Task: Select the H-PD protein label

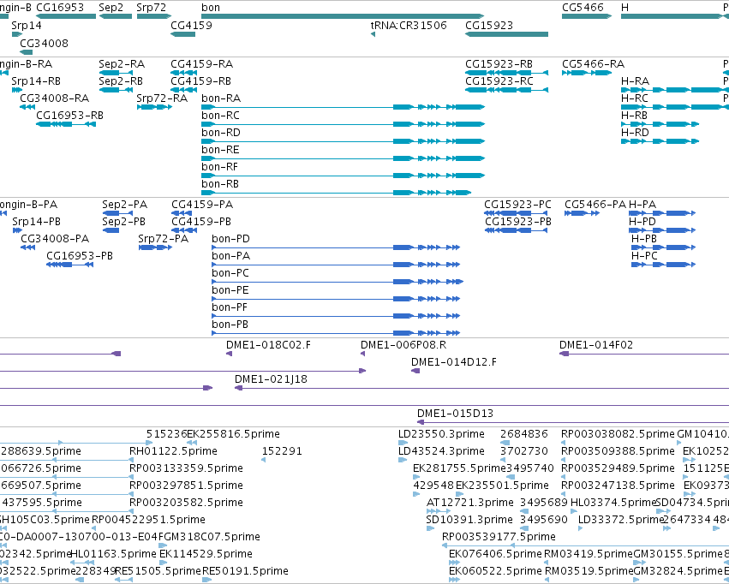Action: point(642,222)
